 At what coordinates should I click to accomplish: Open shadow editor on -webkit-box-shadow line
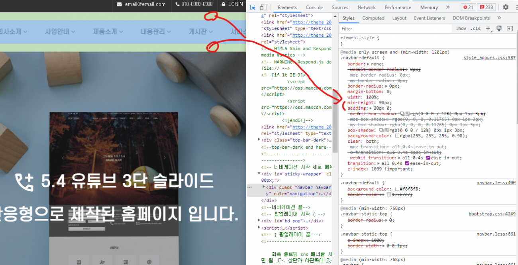point(402,114)
